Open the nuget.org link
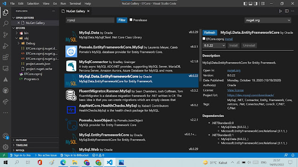298x167 pixels. [x=234, y=71]
